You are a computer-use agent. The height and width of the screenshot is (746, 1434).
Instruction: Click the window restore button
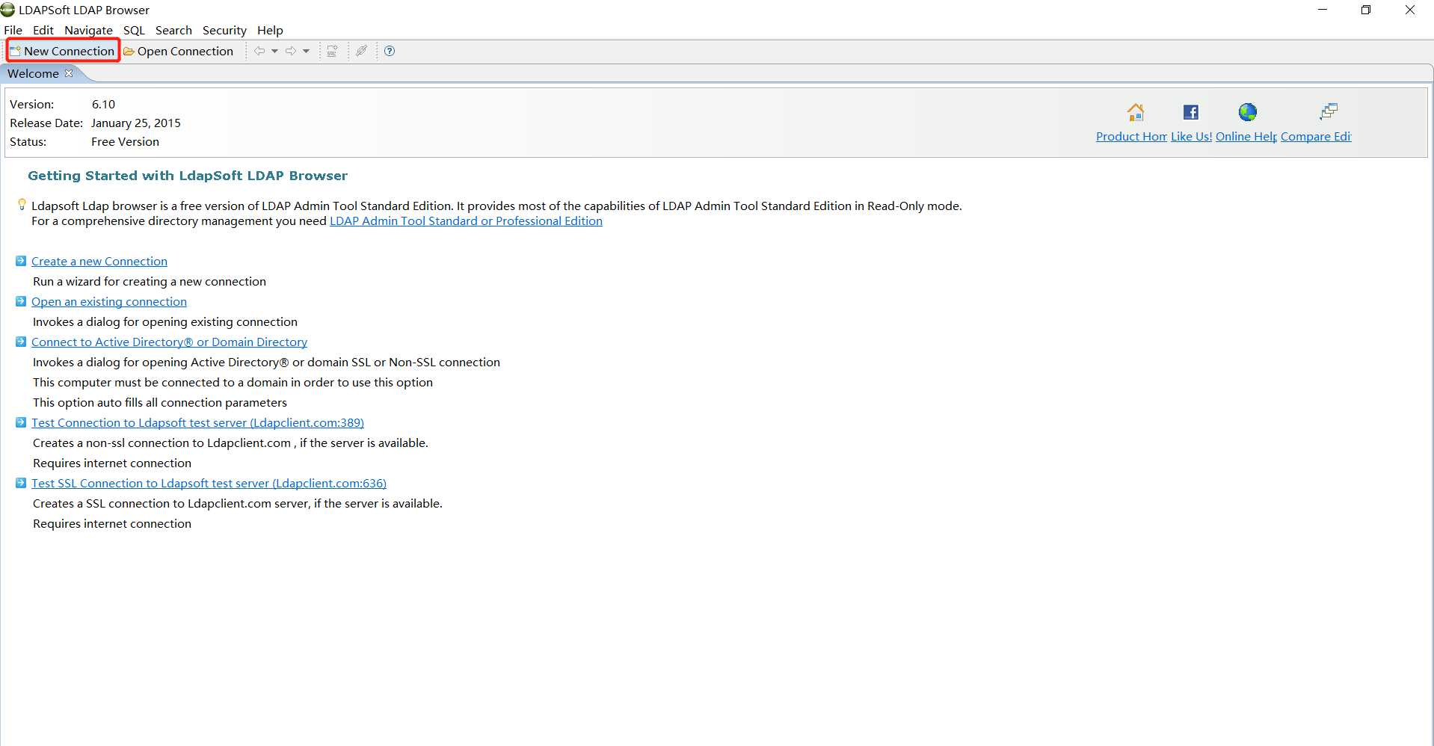(x=1366, y=10)
